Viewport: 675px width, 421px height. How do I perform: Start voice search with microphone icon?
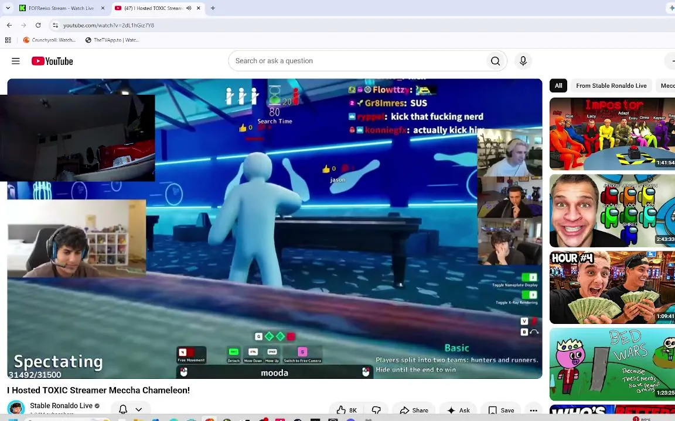523,61
